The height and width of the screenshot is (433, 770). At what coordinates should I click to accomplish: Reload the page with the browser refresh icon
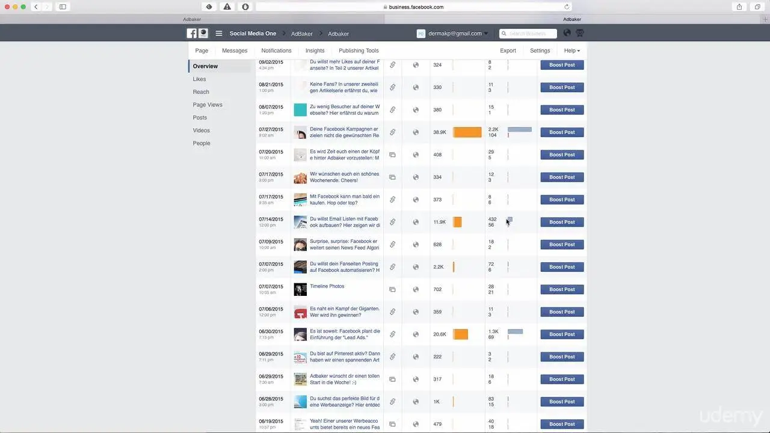click(x=566, y=7)
